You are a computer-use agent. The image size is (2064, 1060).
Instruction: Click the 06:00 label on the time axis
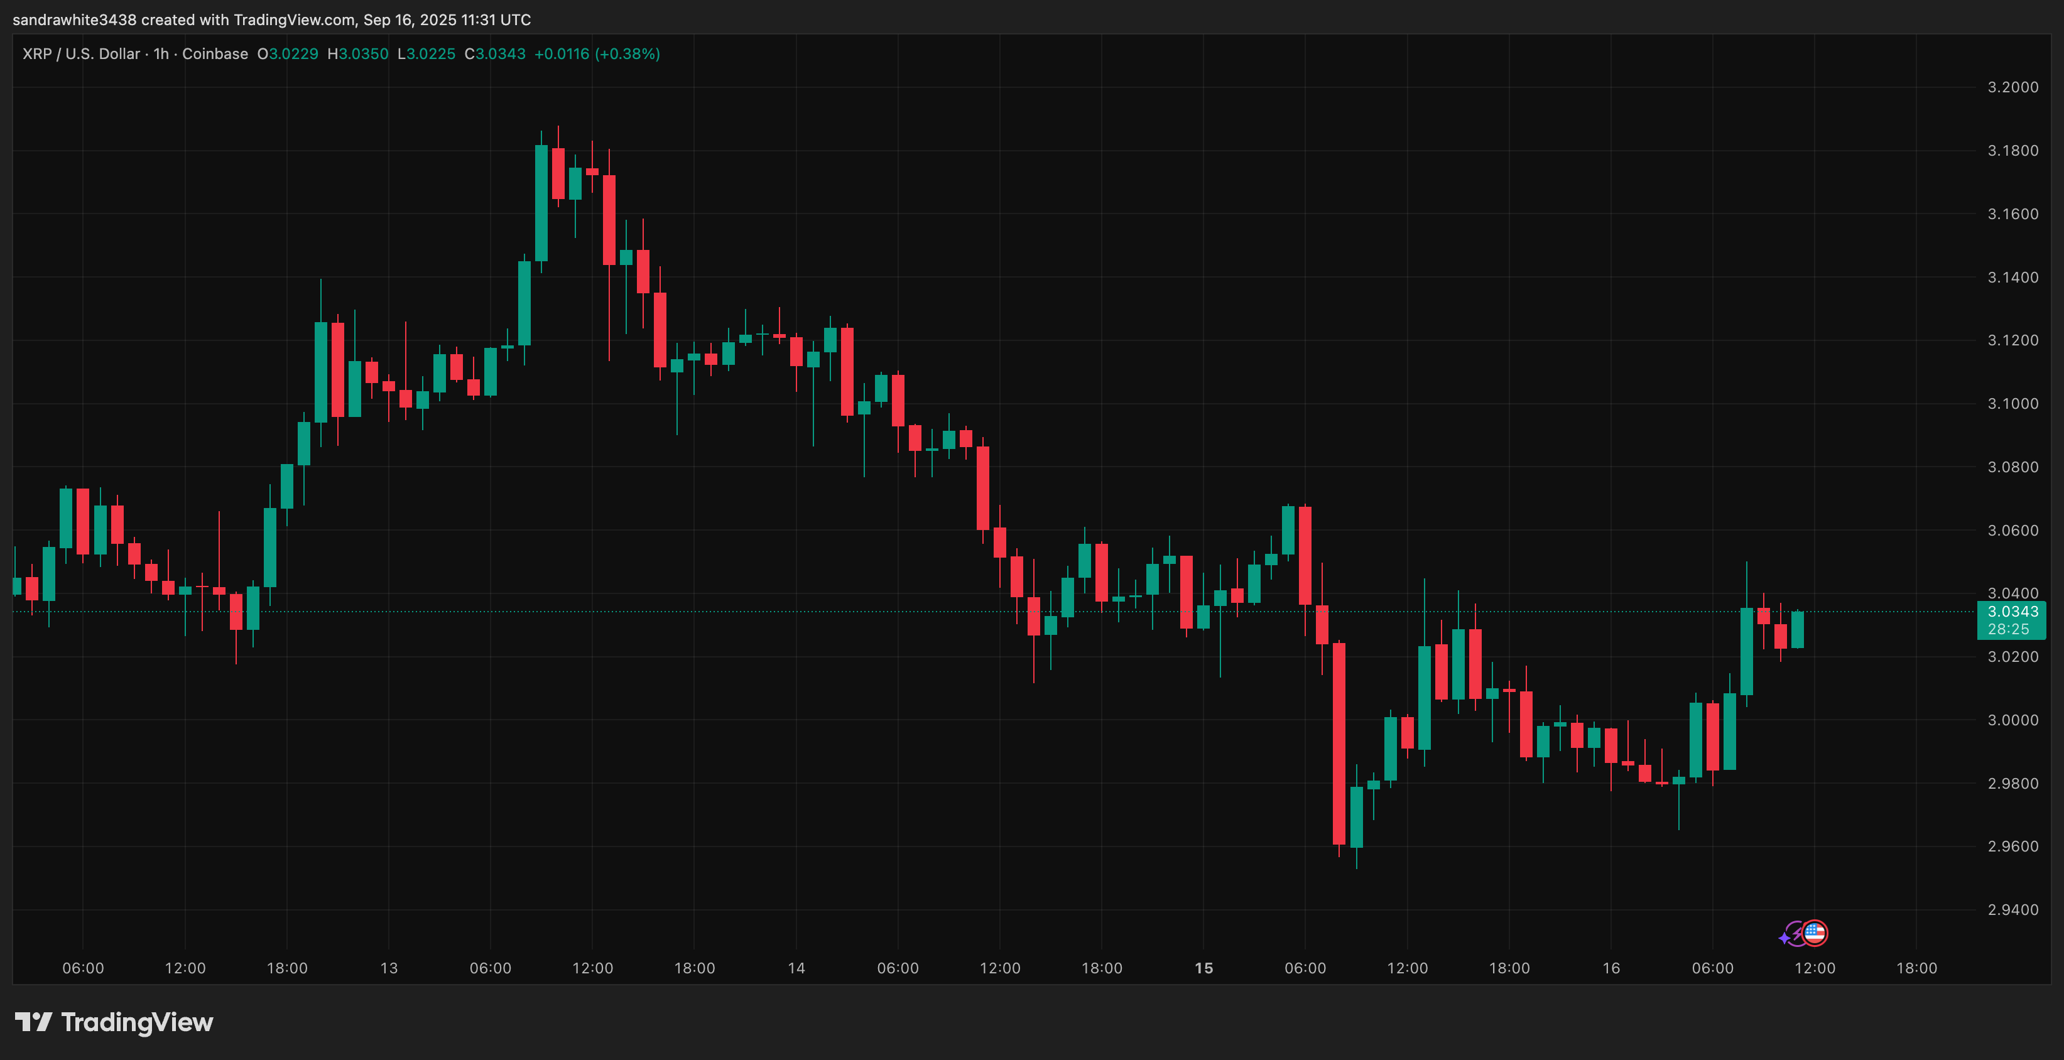82,967
